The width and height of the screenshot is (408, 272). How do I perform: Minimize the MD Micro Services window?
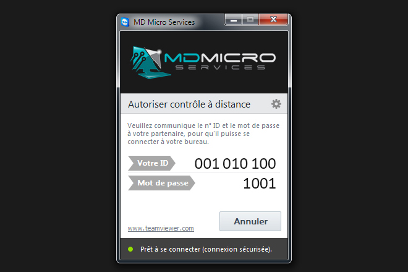(234, 20)
